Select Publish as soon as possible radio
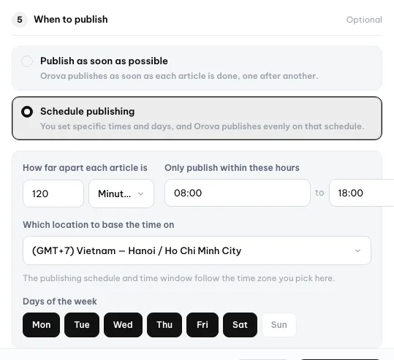The image size is (394, 360). [x=27, y=61]
